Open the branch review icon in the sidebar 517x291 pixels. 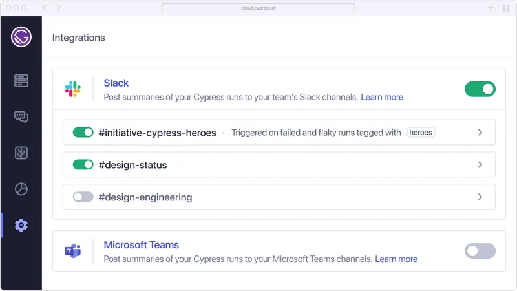[x=21, y=153]
